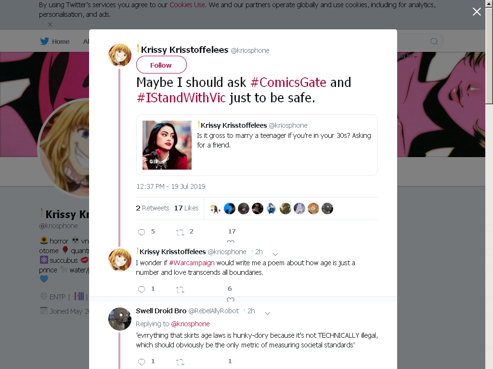Image resolution: width=493 pixels, height=369 pixels.
Task: Open the quoted tweet GIF thumbnail
Action: coord(167,145)
